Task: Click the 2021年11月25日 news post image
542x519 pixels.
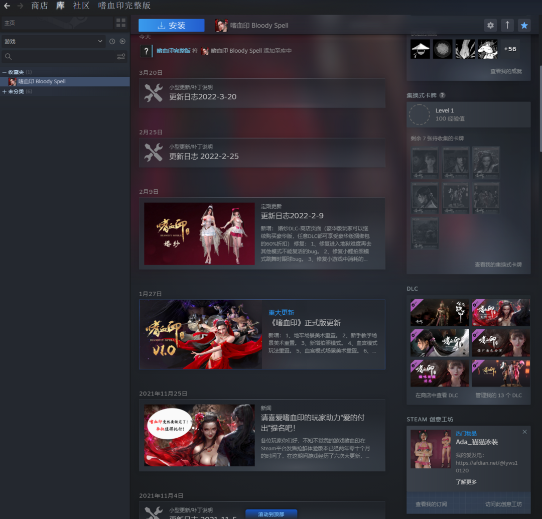Action: coord(199,435)
